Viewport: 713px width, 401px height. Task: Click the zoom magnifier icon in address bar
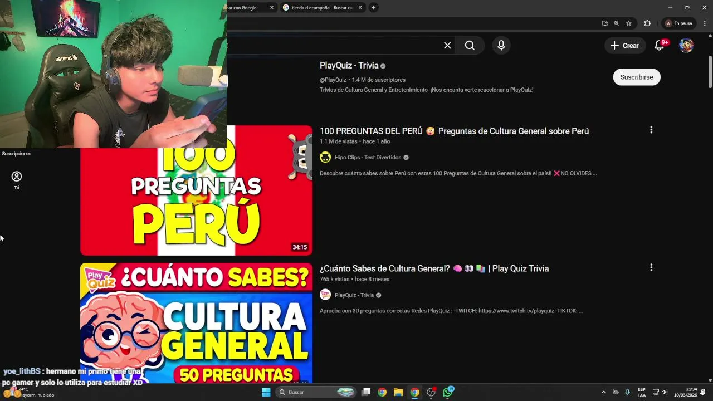coord(617,23)
